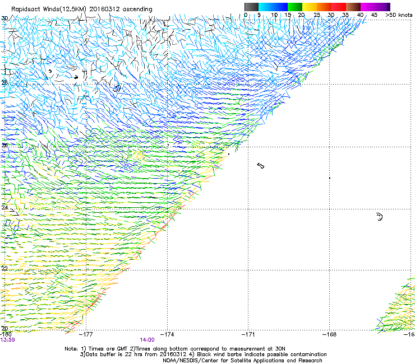Image resolution: width=415 pixels, height=364 pixels.
Task: Click the longitude label '-180'
Action: coord(6,334)
